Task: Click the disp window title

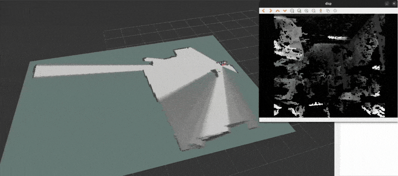Action: point(328,3)
